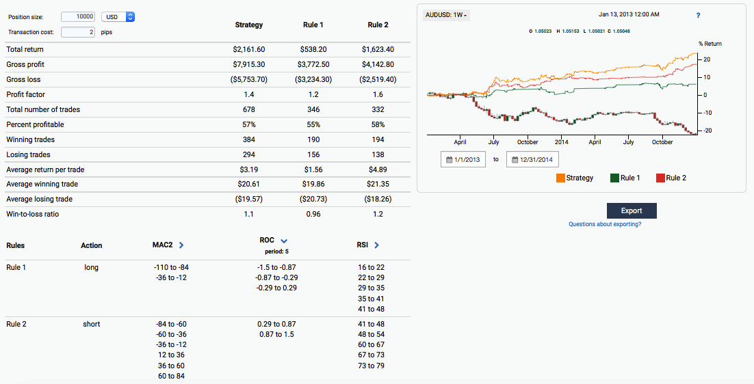Click Rule 2 average return $4.89
This screenshot has height=384, width=754.
point(378,169)
